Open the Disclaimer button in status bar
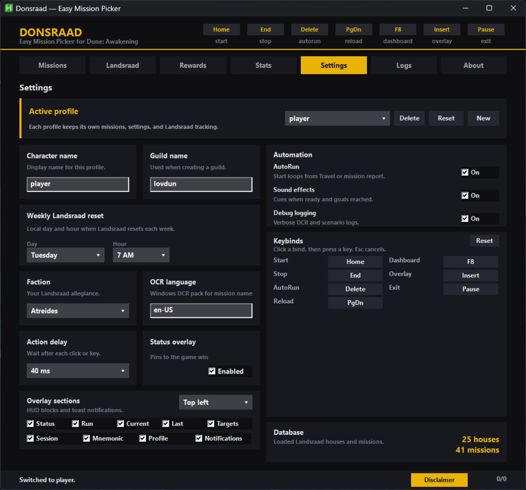This screenshot has height=490, width=526. pyautogui.click(x=439, y=480)
